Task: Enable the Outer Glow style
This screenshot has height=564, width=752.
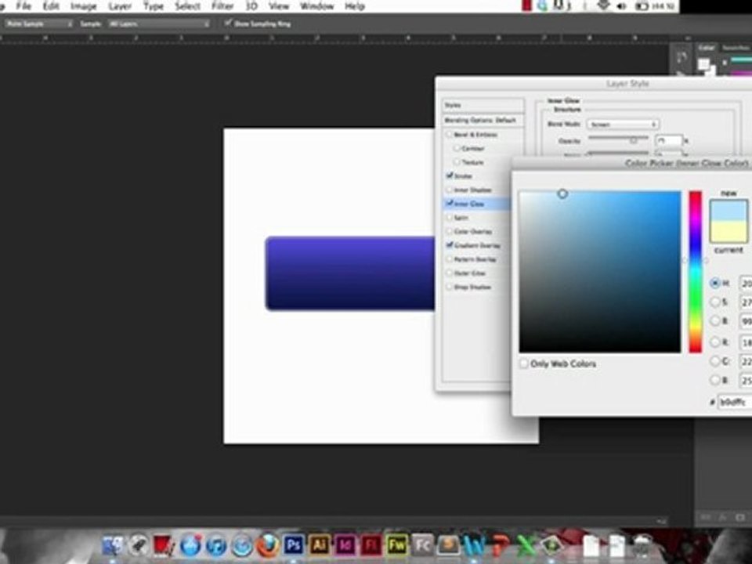Action: coord(450,273)
